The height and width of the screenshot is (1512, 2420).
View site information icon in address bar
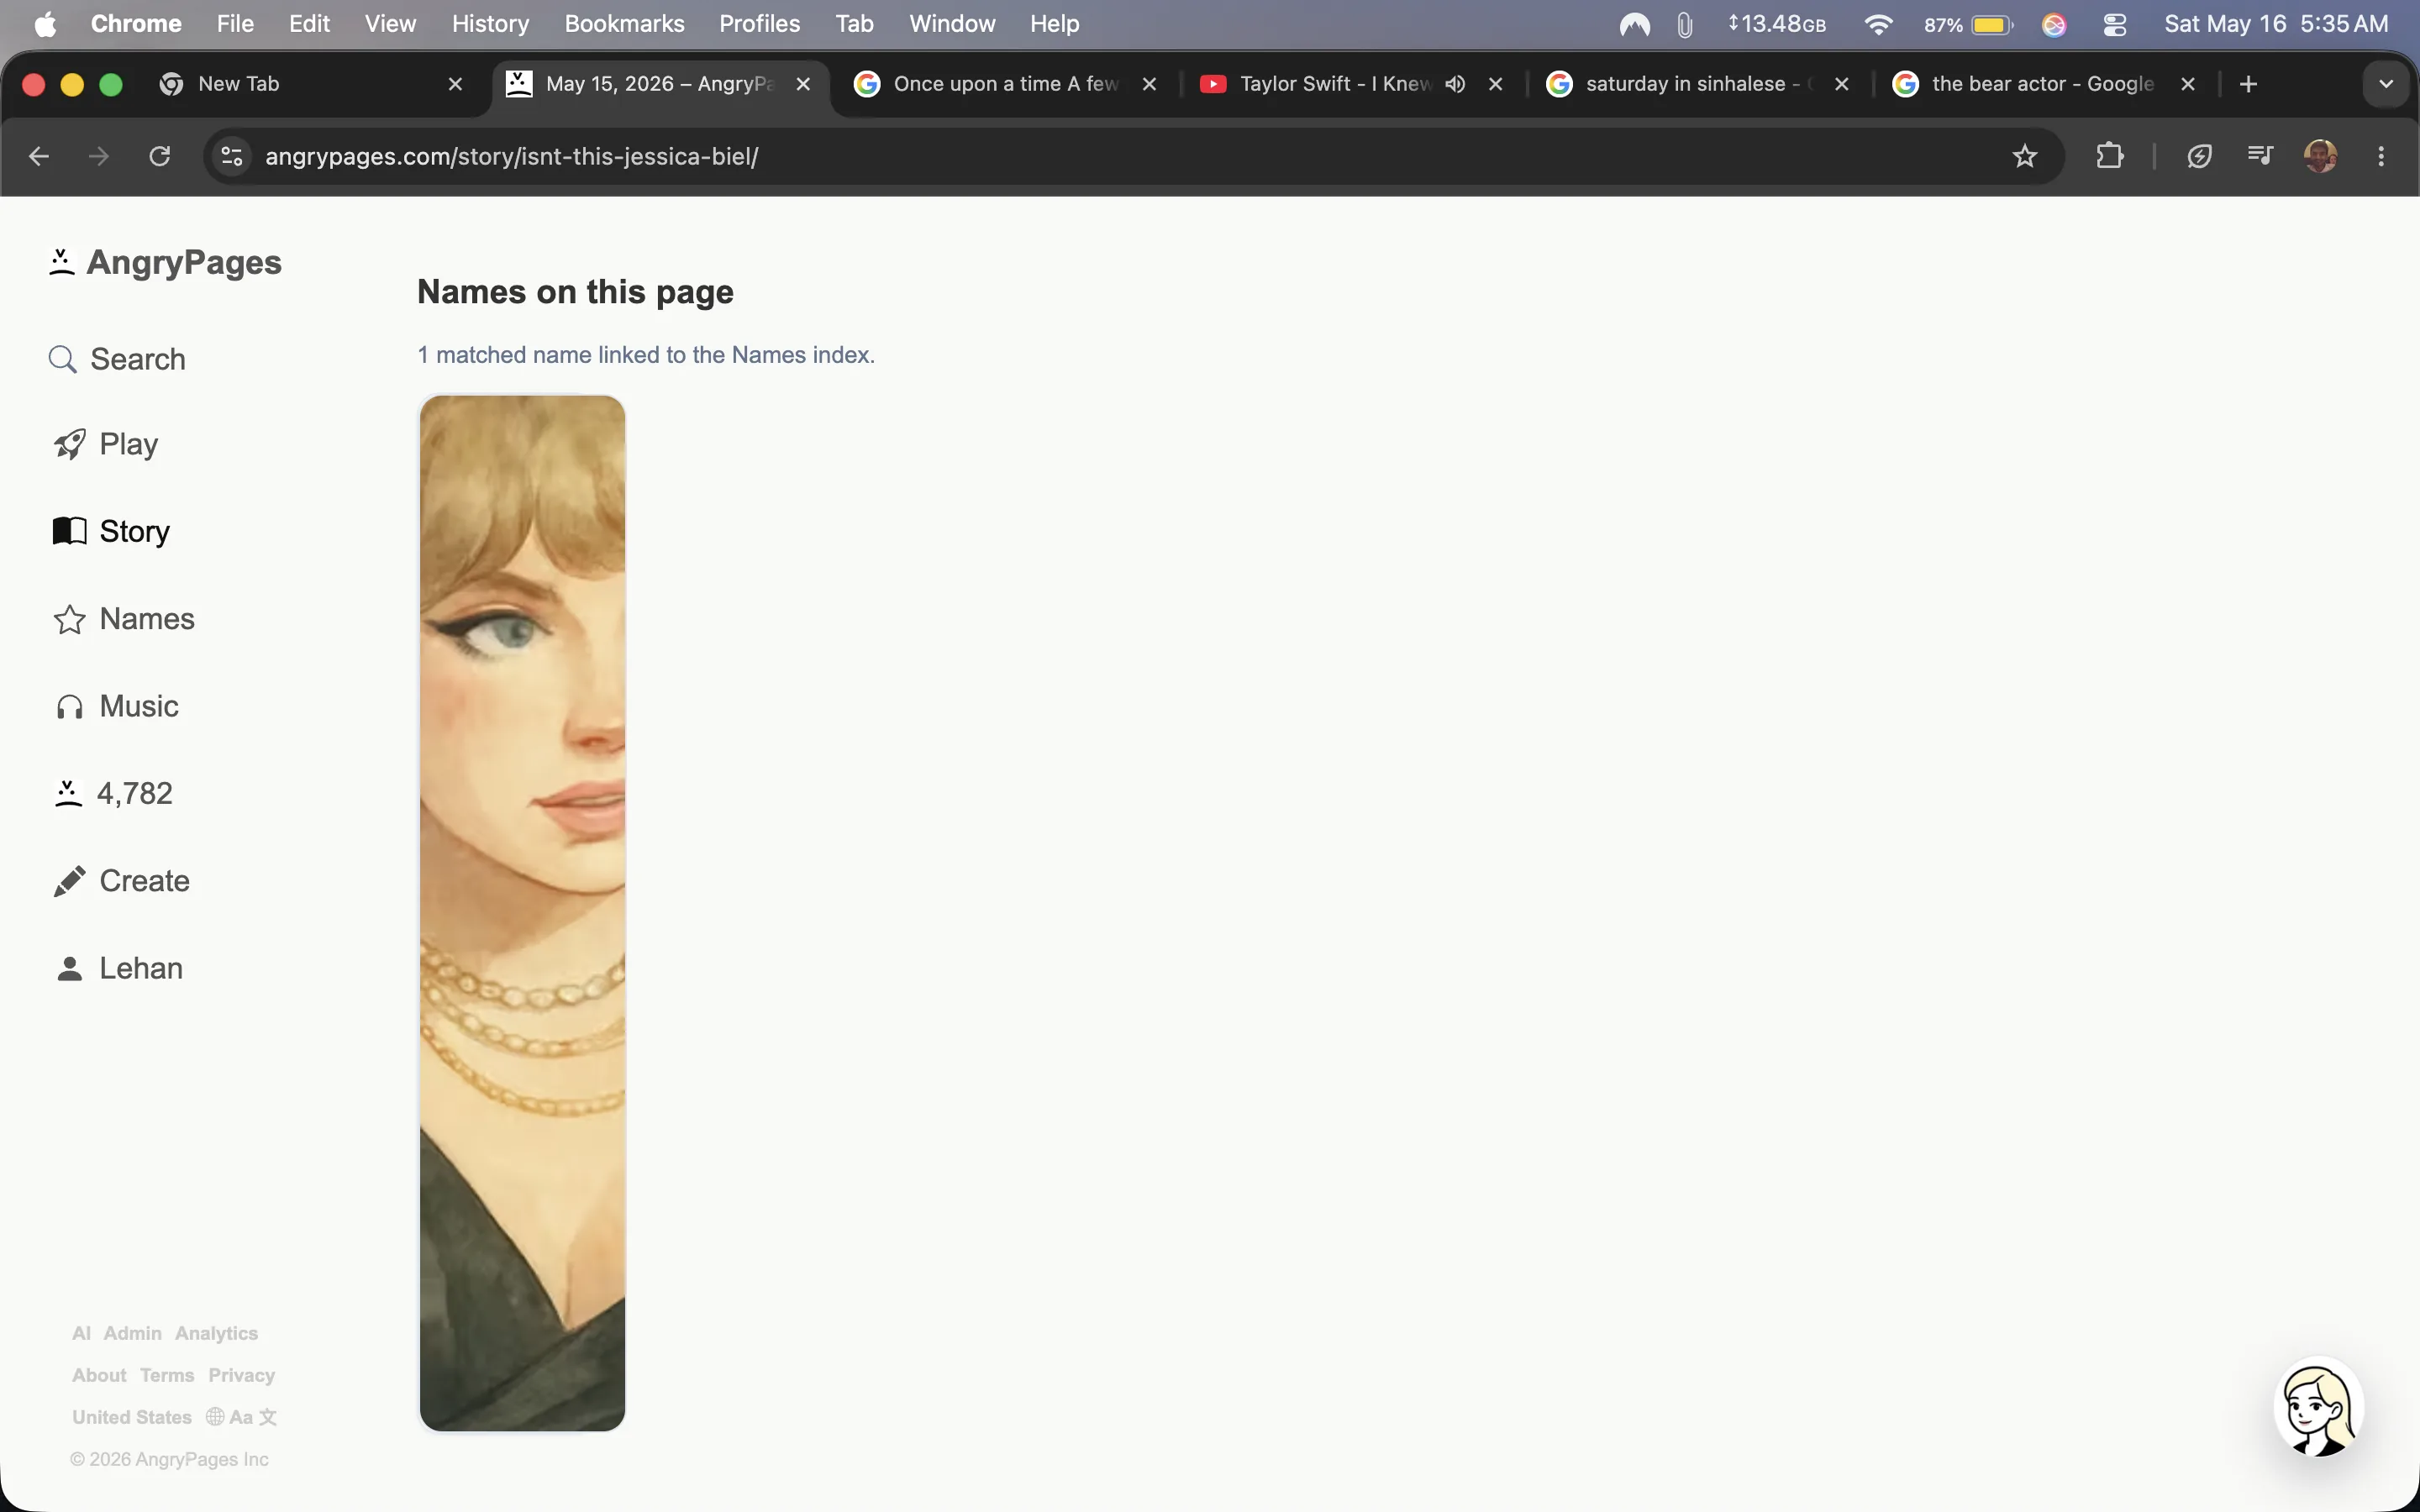pyautogui.click(x=232, y=156)
